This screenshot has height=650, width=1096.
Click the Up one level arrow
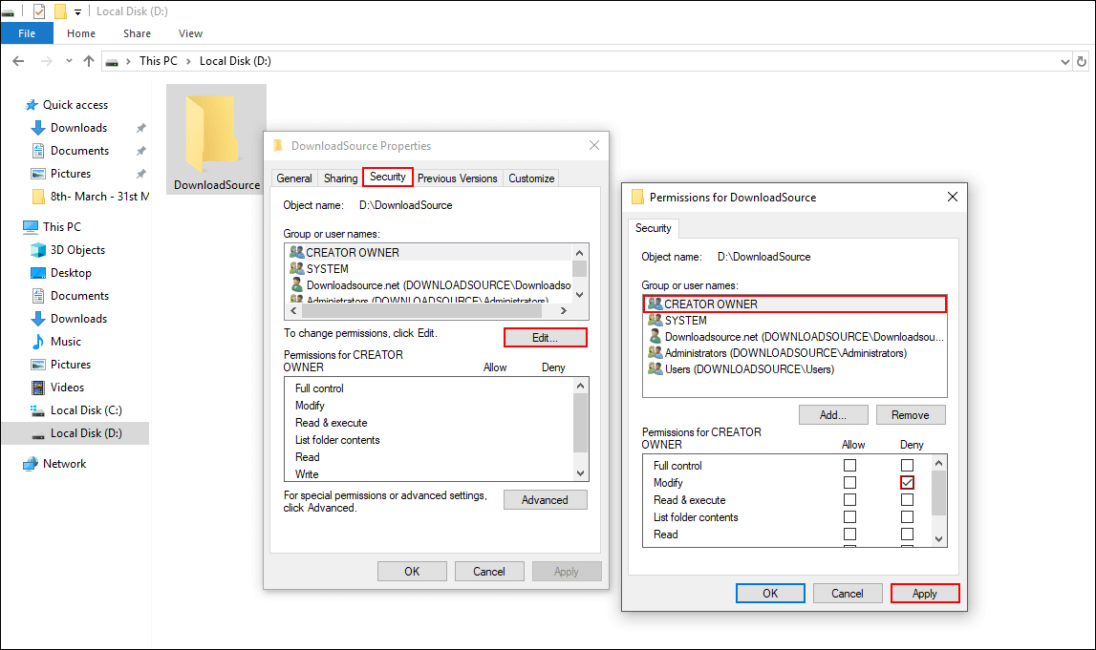click(89, 61)
